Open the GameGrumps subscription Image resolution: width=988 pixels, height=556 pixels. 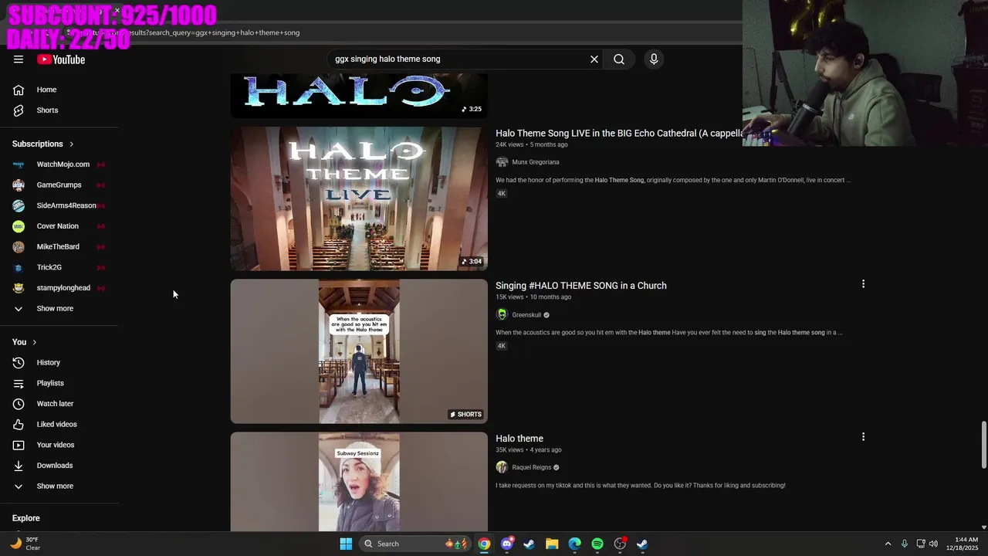point(59,185)
